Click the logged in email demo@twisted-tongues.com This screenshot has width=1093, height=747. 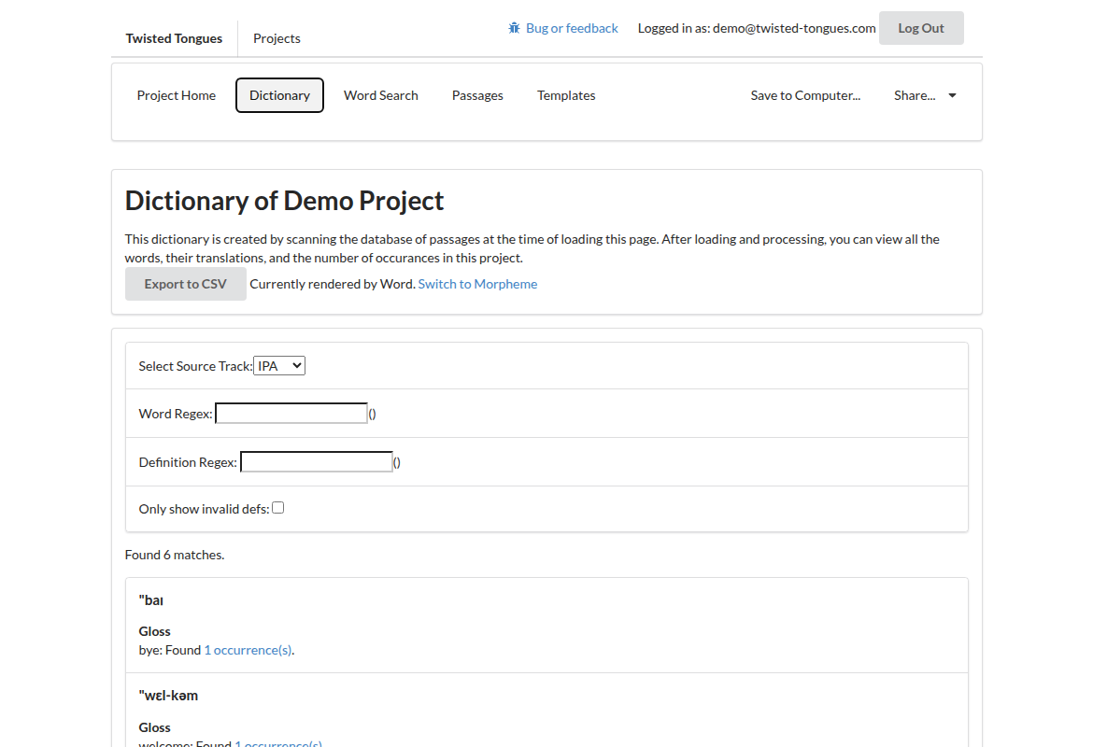click(794, 28)
